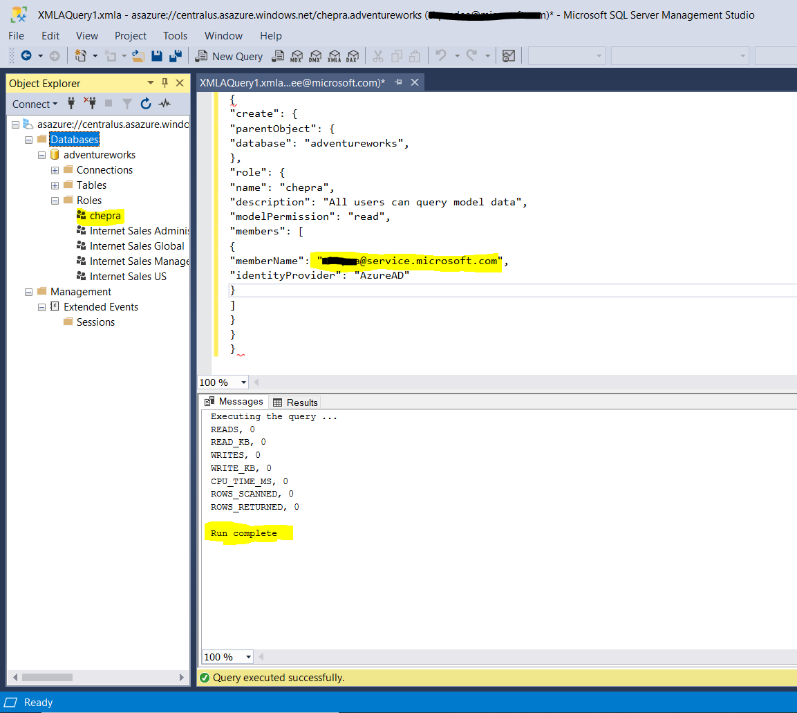
Task: Click the Cut scissors icon
Action: 377,56
